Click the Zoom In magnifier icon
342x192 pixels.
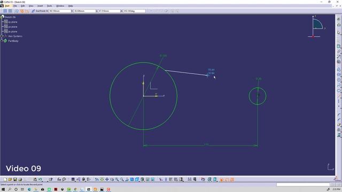click(117, 180)
